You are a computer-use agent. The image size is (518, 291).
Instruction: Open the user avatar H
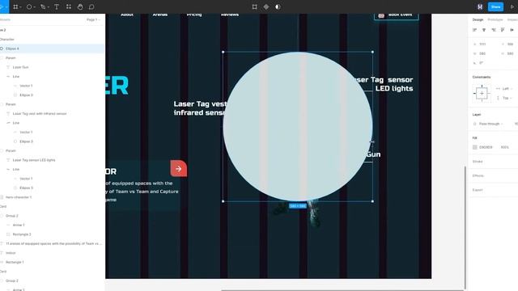coord(480,6)
